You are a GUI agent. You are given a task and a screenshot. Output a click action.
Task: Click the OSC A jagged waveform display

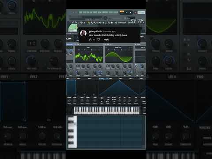[x=89, y=57]
